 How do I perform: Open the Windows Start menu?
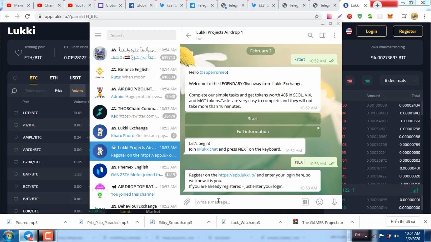pyautogui.click(x=8, y=235)
